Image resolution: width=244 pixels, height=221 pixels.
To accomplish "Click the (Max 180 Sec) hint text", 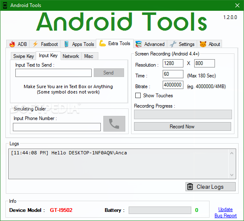I will pos(202,76).
